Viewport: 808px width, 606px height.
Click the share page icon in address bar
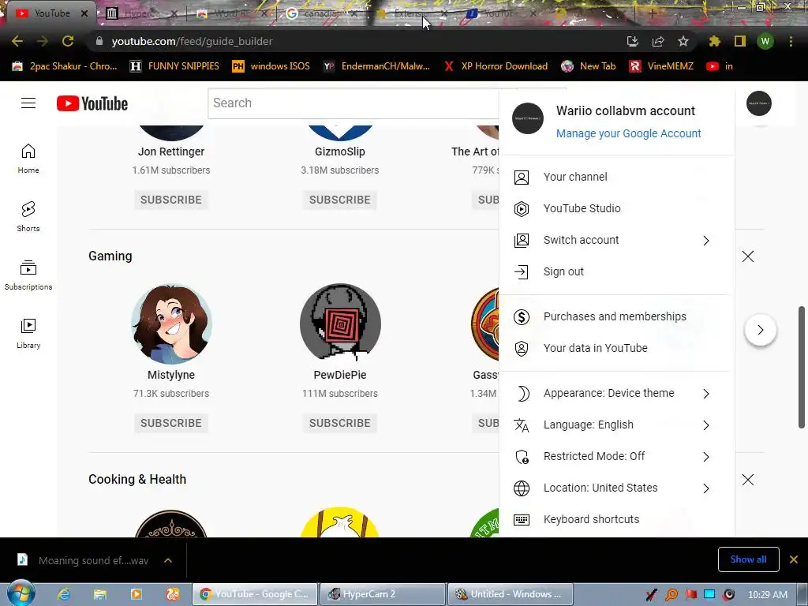coord(657,41)
